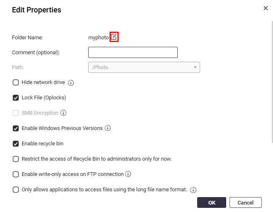
Task: Click the Comment (optional) text field
Action: pos(133,52)
